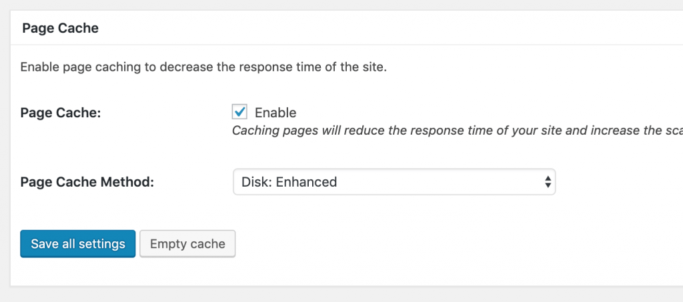Open the Page Cache Method dropdown
683x302 pixels.
[x=394, y=181]
